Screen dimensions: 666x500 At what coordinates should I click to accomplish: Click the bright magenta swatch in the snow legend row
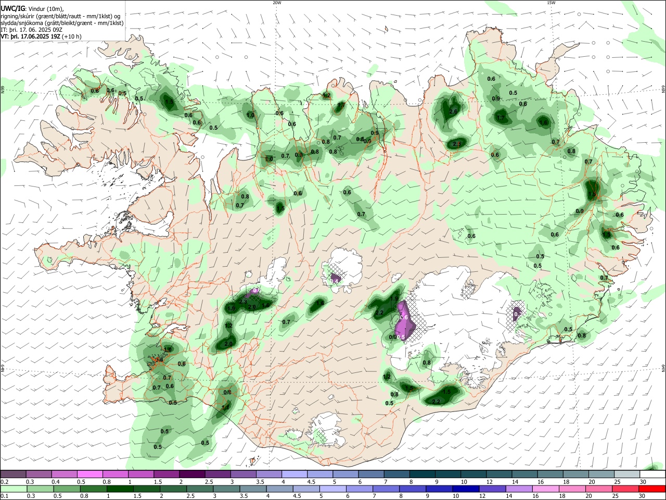89,474
